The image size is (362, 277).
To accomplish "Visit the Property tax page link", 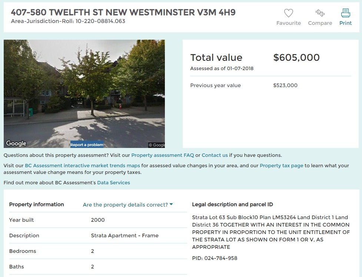I will 282,166.
